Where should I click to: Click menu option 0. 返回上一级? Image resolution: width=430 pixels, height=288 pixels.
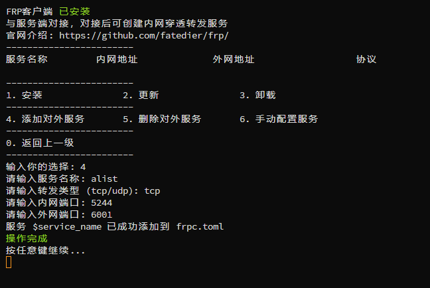coord(35,143)
